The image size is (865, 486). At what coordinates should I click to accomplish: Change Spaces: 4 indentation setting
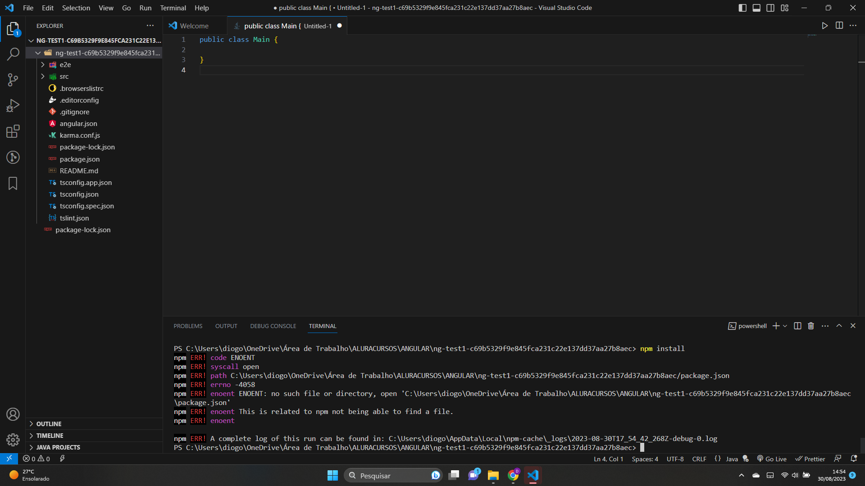pyautogui.click(x=645, y=459)
